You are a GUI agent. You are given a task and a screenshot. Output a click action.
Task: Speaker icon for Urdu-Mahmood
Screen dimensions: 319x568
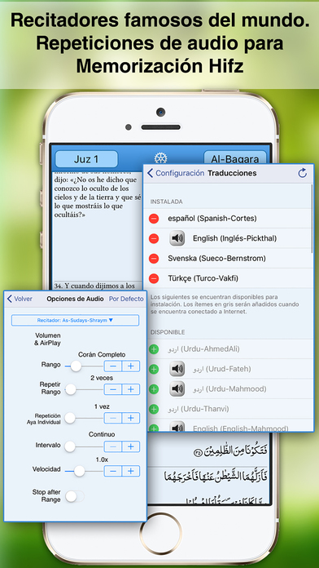(177, 388)
